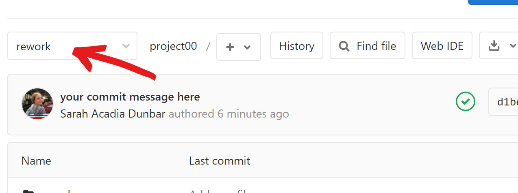This screenshot has height=193, width=518.
Task: Expand the chevron beside the plus icon
Action: pyautogui.click(x=247, y=47)
